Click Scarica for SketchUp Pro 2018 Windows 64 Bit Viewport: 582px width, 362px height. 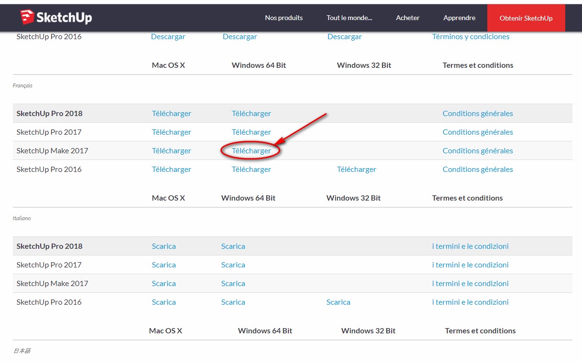click(233, 246)
